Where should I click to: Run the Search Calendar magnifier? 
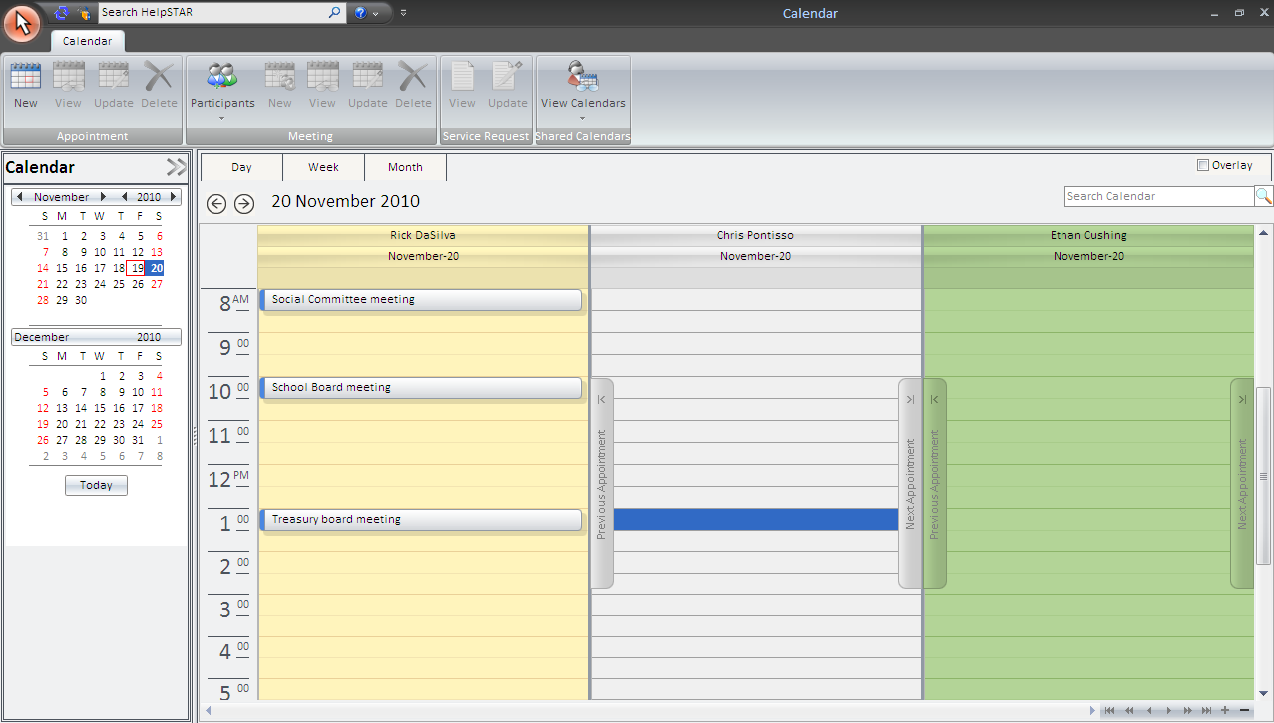pos(1264,196)
